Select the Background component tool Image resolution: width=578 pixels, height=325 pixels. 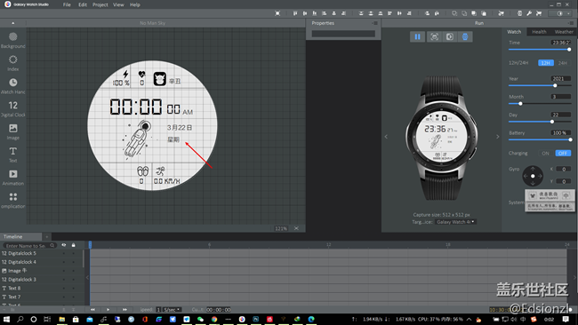point(13,40)
